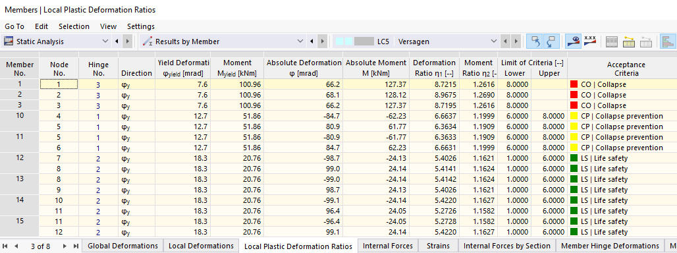The image size is (677, 253).
Task: Jump to first table tab arrow
Action: 5,246
